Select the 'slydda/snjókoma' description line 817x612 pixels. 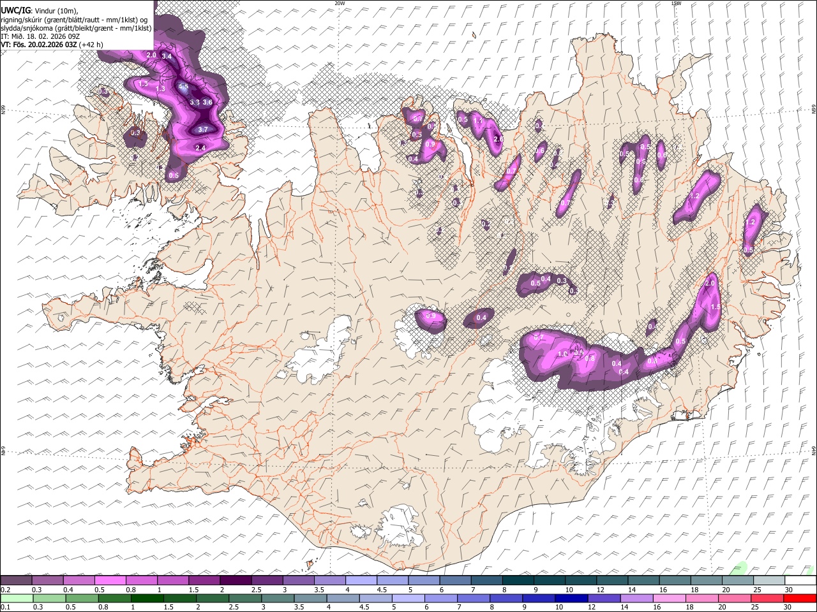point(77,28)
